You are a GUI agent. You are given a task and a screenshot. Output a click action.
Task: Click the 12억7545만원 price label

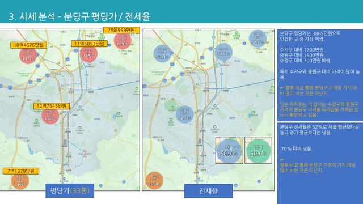tap(52, 106)
